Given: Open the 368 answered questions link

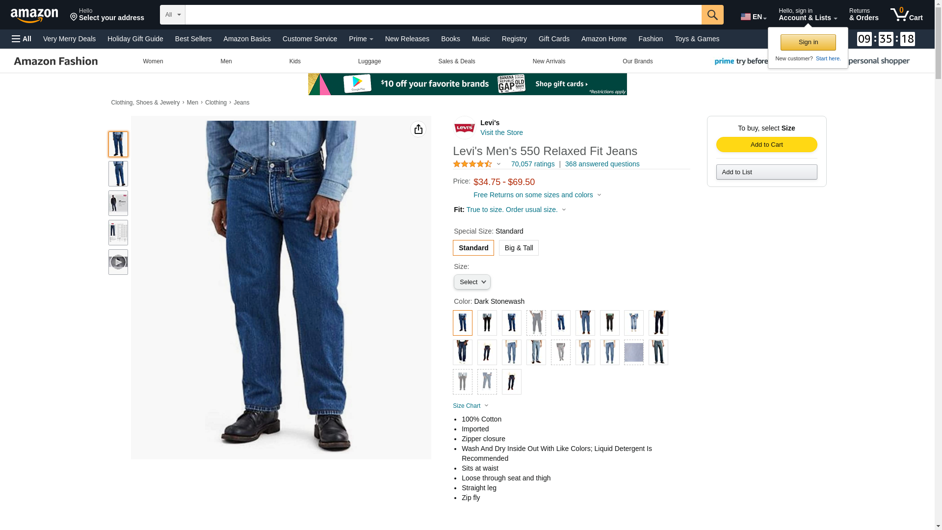Looking at the screenshot, I should 602,164.
